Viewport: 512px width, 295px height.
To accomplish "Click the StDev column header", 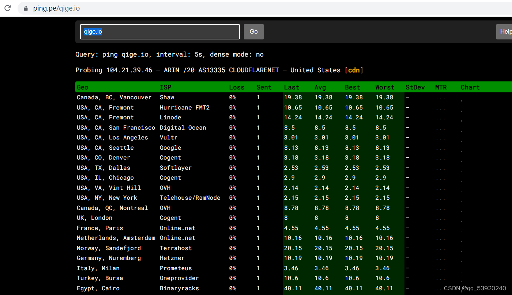I will click(x=415, y=87).
